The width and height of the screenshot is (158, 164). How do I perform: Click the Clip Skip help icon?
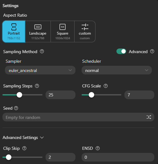pyautogui.click(x=24, y=148)
